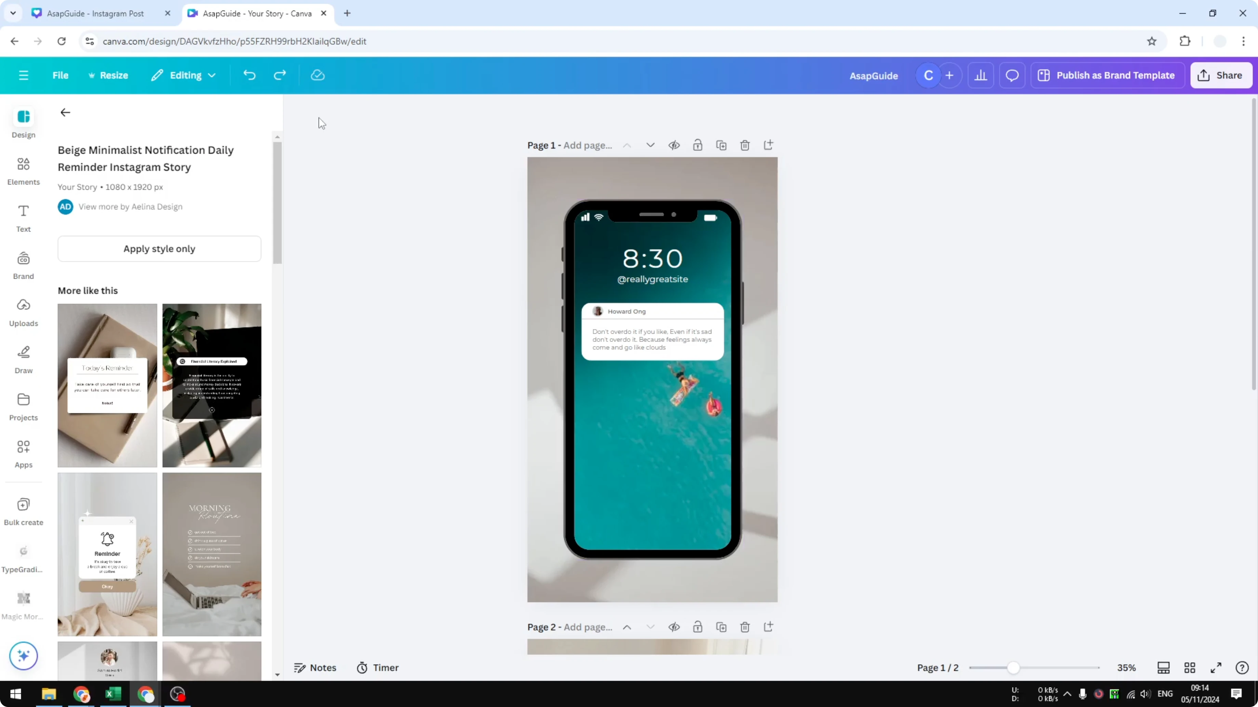The height and width of the screenshot is (707, 1258).
Task: Open the Brand panel
Action: point(24,265)
